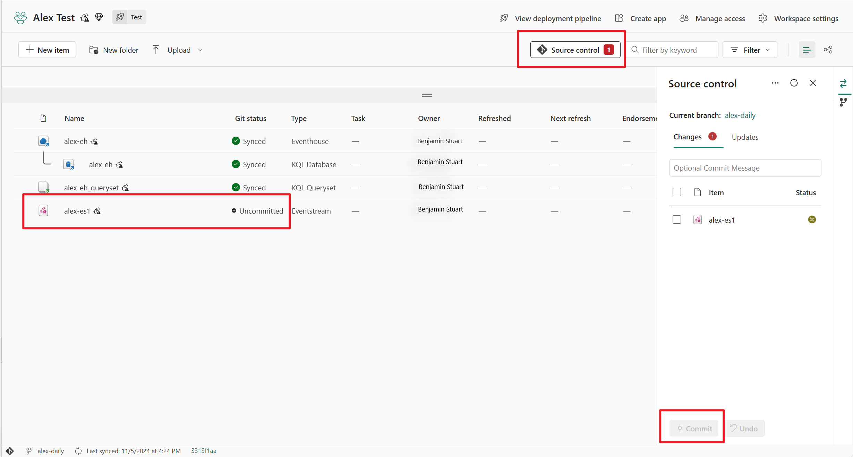Click the Alex Test workspace logo icon
The height and width of the screenshot is (457, 853).
(20, 18)
